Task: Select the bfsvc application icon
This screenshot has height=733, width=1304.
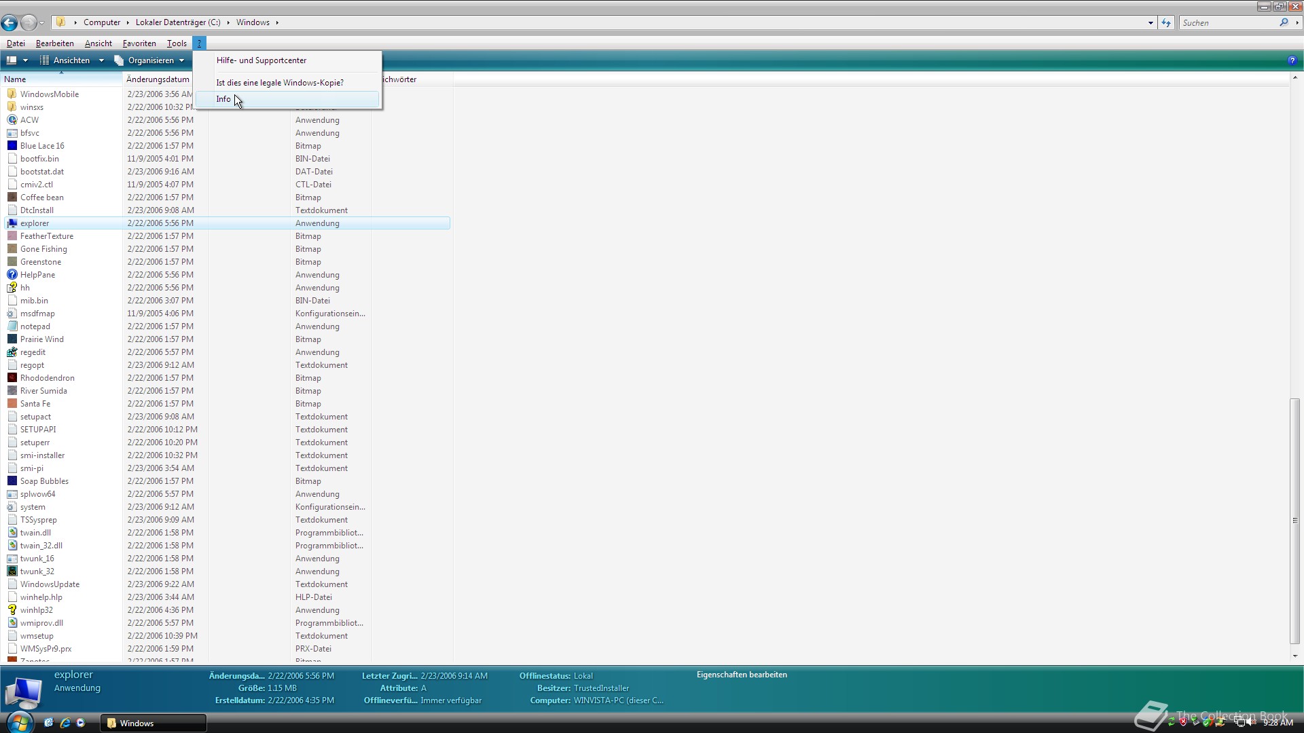Action: click(12, 132)
